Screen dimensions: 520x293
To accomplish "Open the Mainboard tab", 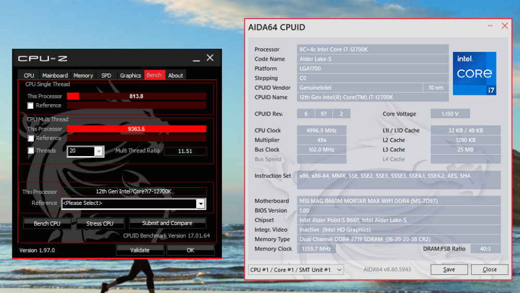I will point(55,75).
